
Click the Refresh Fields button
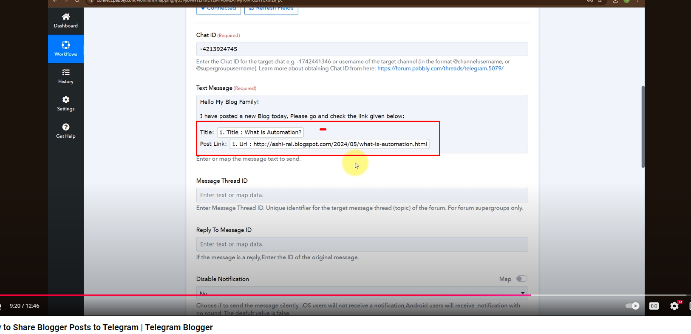(271, 9)
